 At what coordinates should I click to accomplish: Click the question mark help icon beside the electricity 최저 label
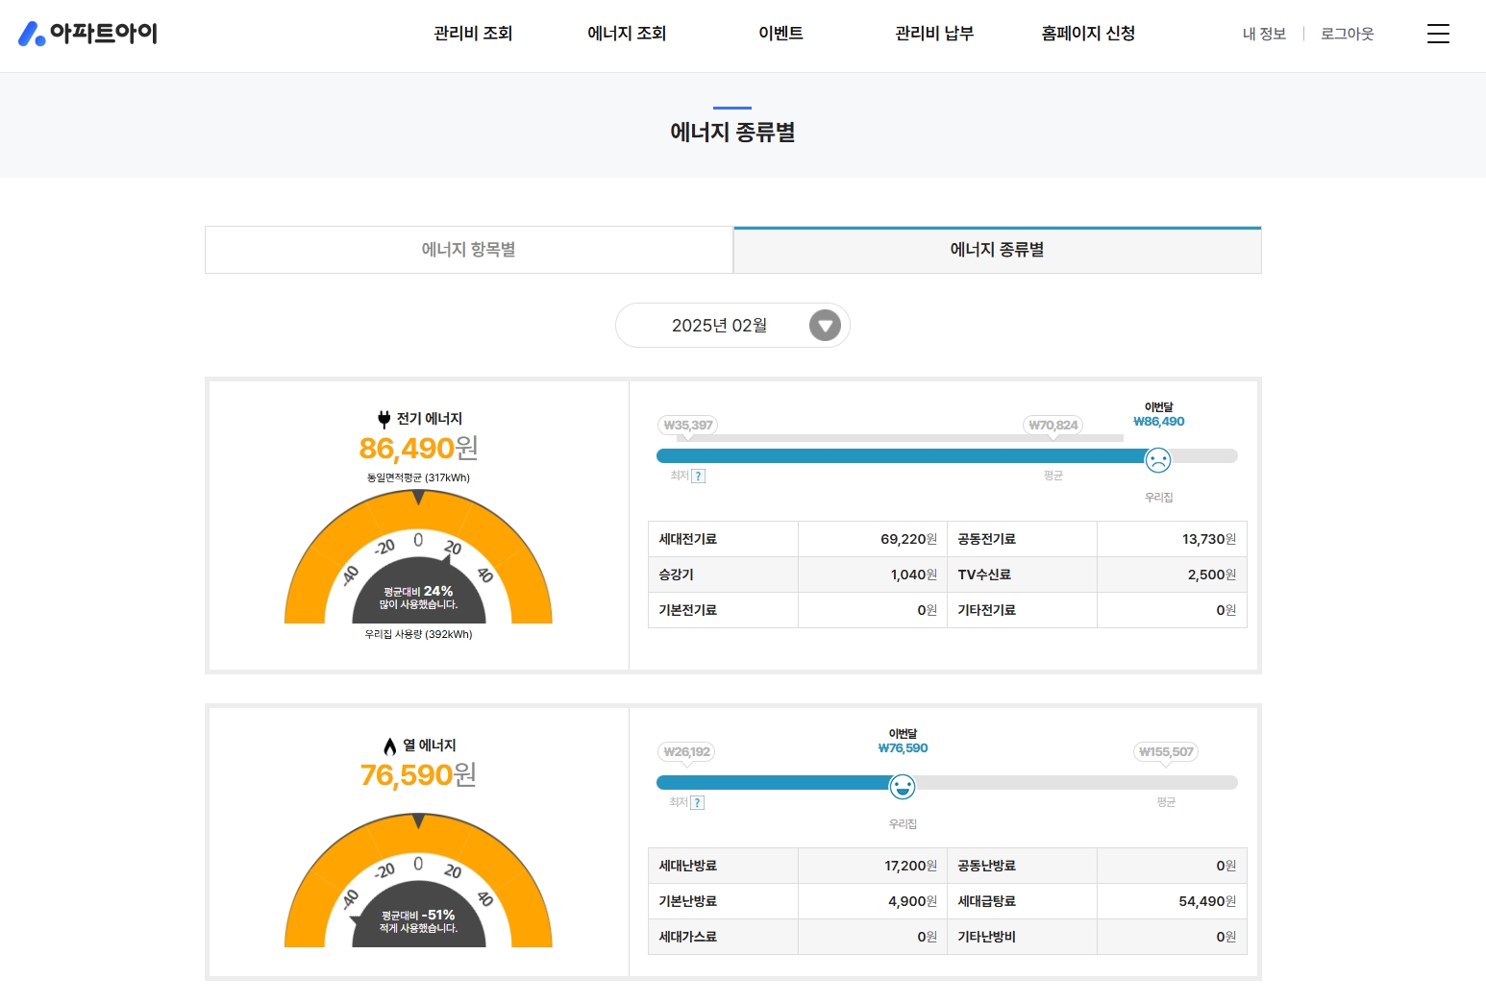[x=699, y=476]
